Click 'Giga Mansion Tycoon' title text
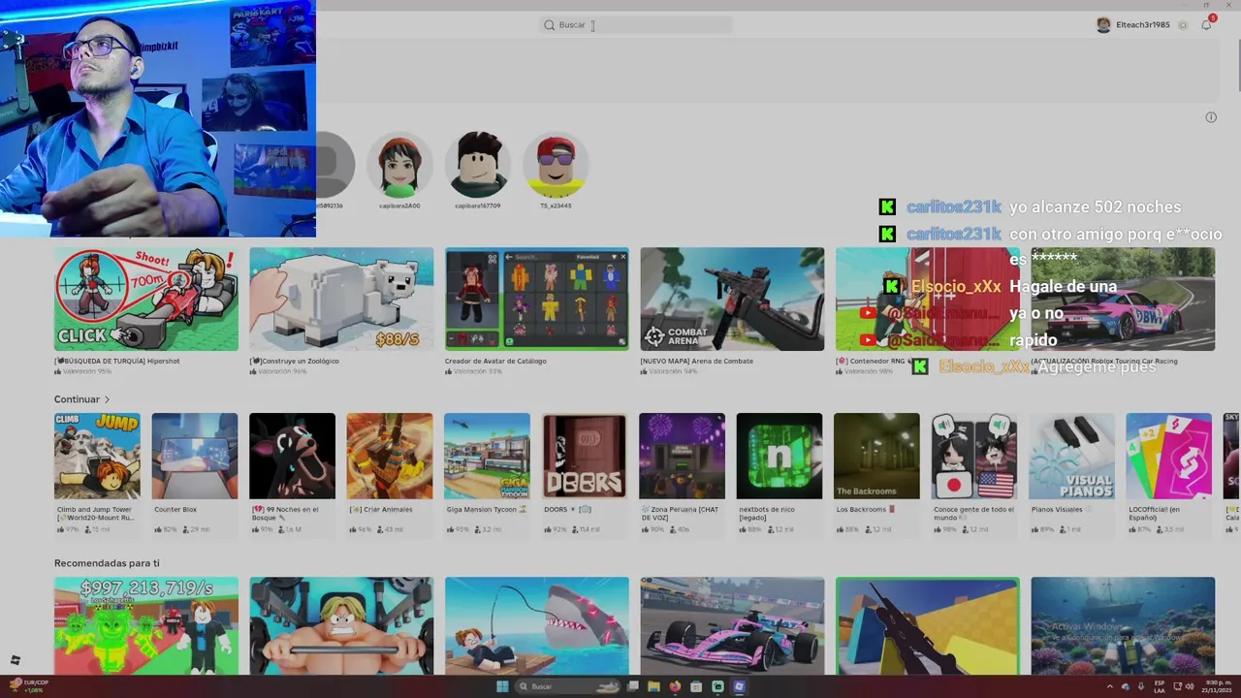Image resolution: width=1241 pixels, height=698 pixels. click(x=483, y=510)
